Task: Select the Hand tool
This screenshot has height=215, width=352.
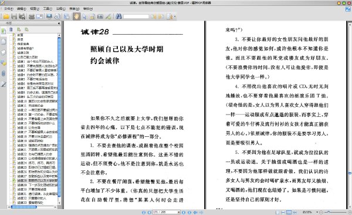Action: pyautogui.click(x=76, y=16)
